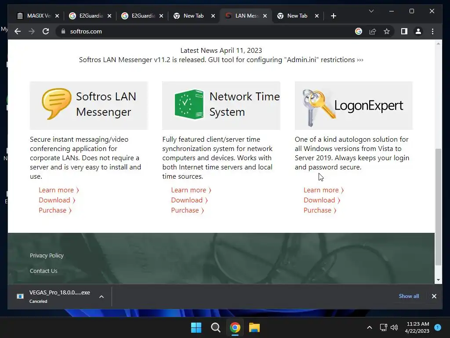
Task: Open the browser side panel
Action: (x=404, y=31)
